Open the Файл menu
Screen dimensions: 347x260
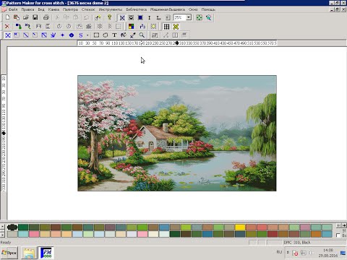pyautogui.click(x=13, y=9)
